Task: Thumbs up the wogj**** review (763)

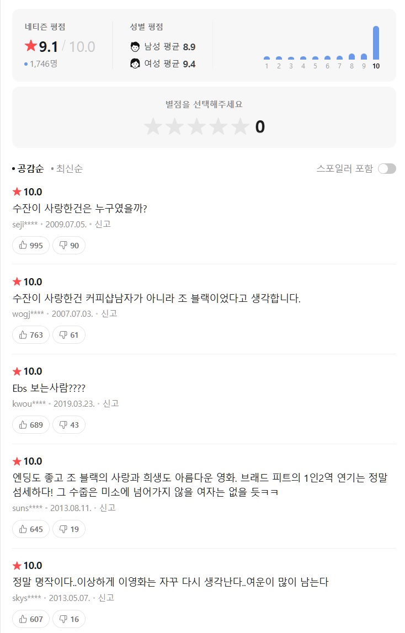Action: point(31,335)
